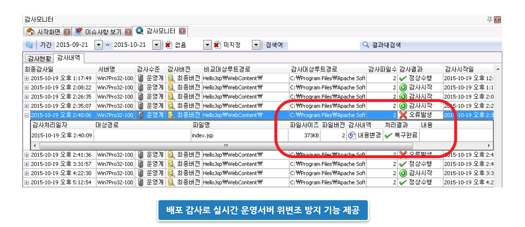Click the detail panel horizontal scrollbar thumb
The width and height of the screenshot is (525, 227).
[226, 146]
